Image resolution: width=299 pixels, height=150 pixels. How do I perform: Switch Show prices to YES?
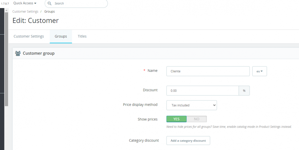pyautogui.click(x=176, y=119)
